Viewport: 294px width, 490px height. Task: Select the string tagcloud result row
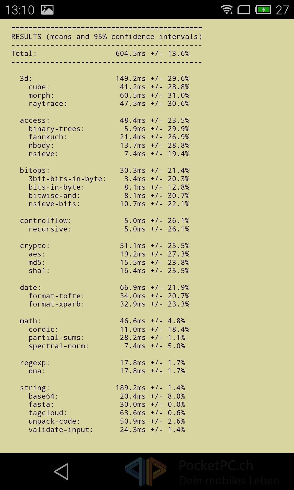point(107,413)
